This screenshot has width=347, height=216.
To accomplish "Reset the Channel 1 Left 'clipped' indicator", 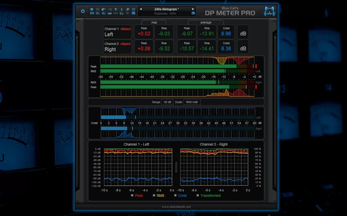I will [x=126, y=29].
